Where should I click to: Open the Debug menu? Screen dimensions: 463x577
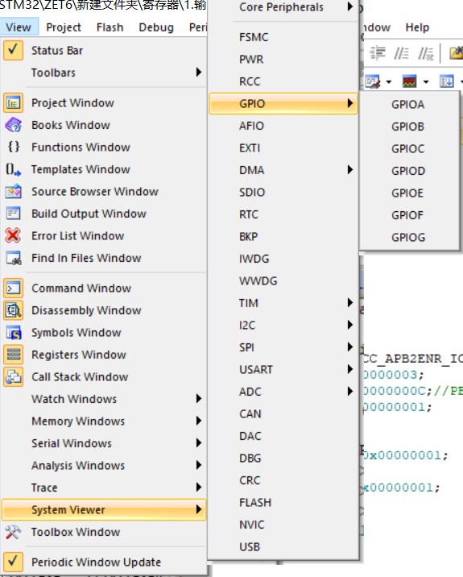point(156,27)
